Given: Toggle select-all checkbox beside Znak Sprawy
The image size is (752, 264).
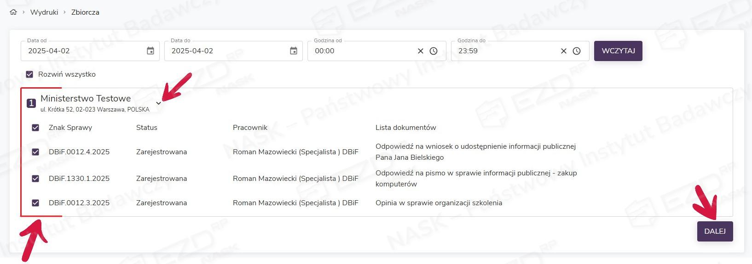Looking at the screenshot, I should tap(35, 128).
